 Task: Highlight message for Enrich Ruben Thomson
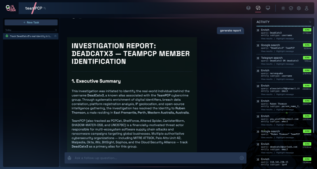pos(285,109)
